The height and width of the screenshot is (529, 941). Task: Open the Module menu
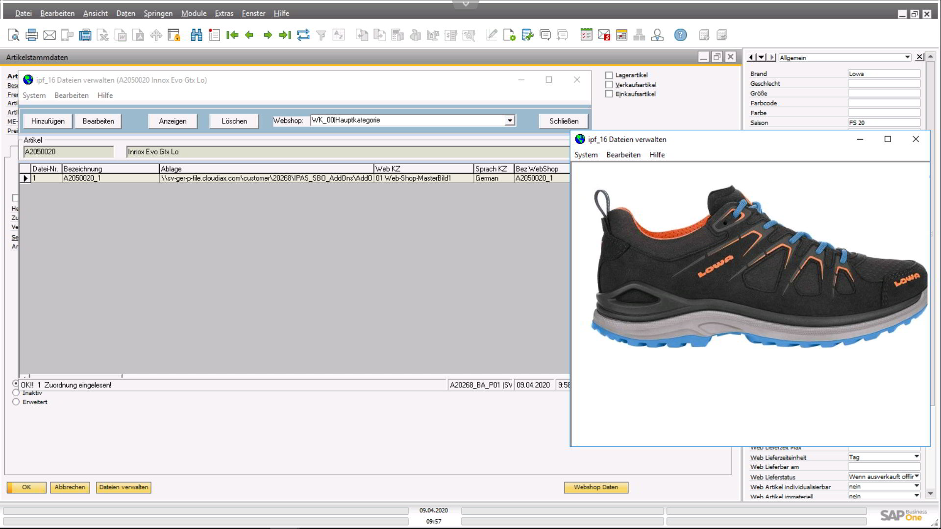click(x=194, y=13)
